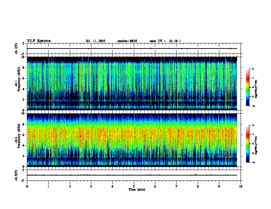
Task: Click the "-7" value on ch.2 colorbar
Action: (253, 135)
